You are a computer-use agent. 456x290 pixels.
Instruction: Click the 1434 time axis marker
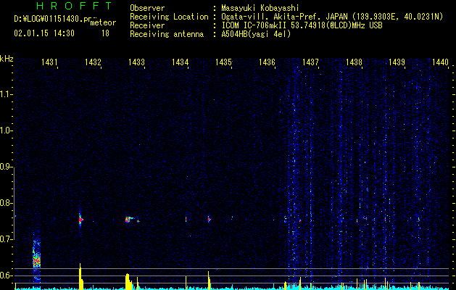pos(180,62)
